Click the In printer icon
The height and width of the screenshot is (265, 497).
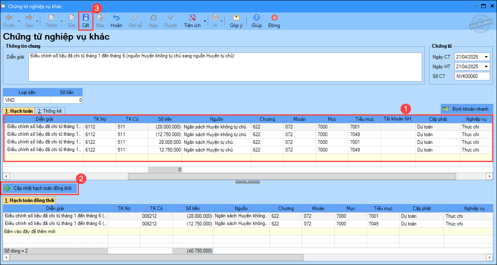pyautogui.click(x=215, y=18)
